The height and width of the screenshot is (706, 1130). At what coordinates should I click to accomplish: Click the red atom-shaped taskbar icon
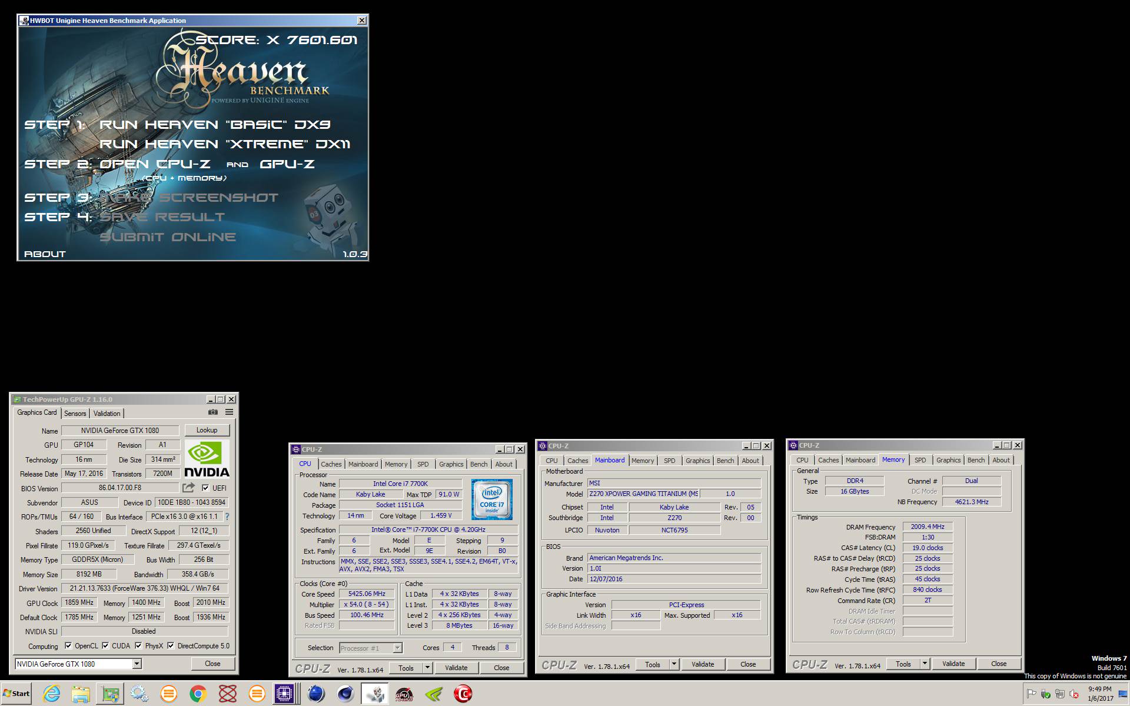click(x=228, y=694)
